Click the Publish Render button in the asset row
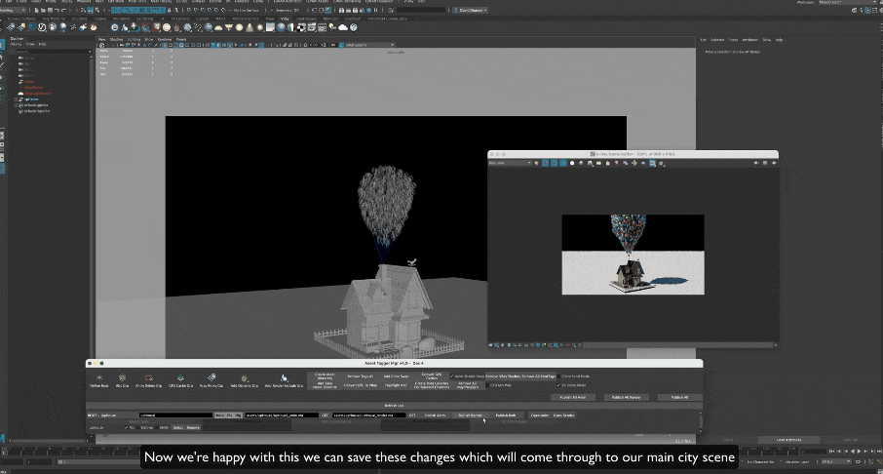Viewport: 883px width, 474px height. [471, 415]
